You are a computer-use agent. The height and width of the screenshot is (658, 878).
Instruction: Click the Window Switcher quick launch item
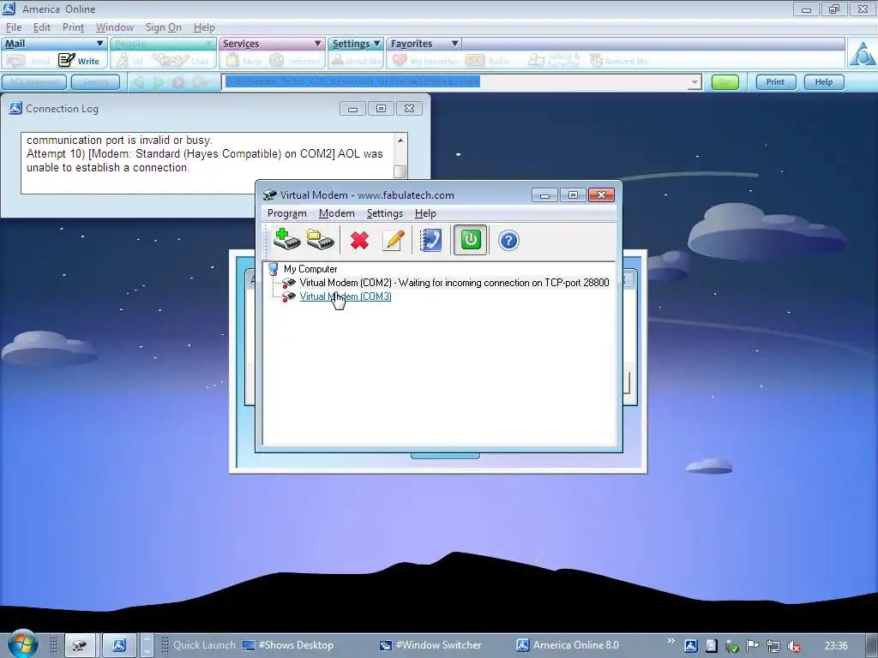tap(430, 645)
